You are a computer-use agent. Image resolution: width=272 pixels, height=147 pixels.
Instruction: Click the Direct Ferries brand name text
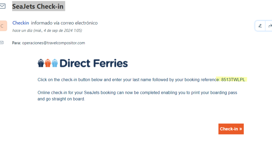tap(94, 63)
